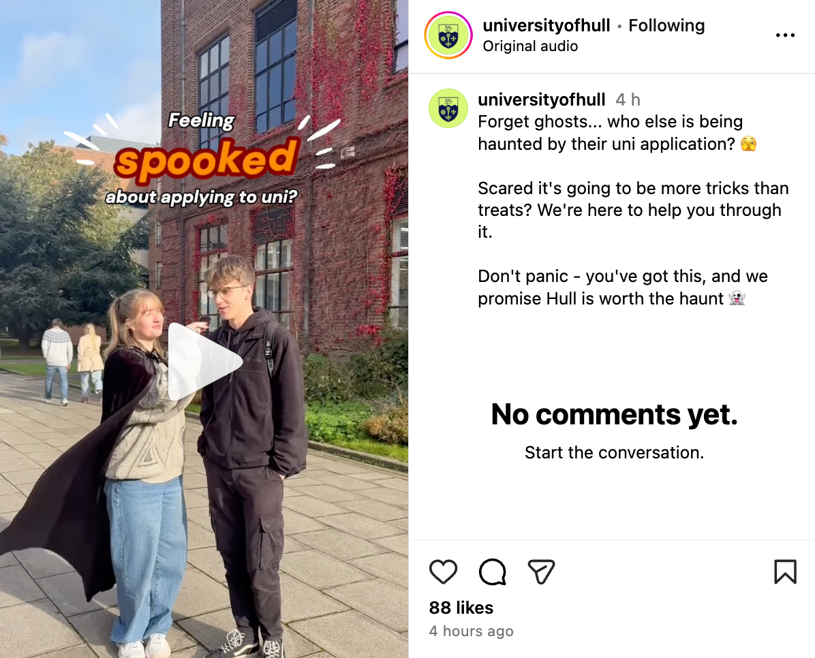Click the 4 hours ago timestamp
The width and height of the screenshot is (815, 658).
coord(471,631)
